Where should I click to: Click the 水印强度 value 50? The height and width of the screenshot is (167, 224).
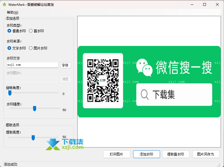click(64, 110)
